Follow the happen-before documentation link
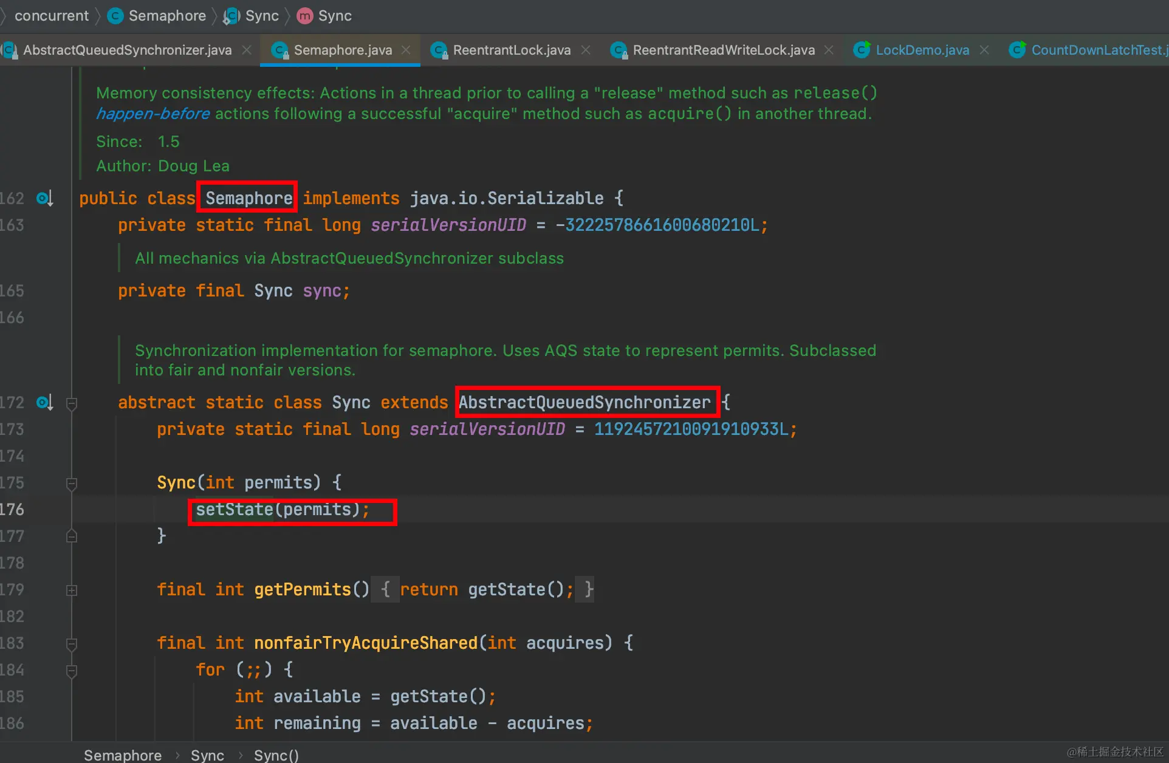 (x=153, y=114)
